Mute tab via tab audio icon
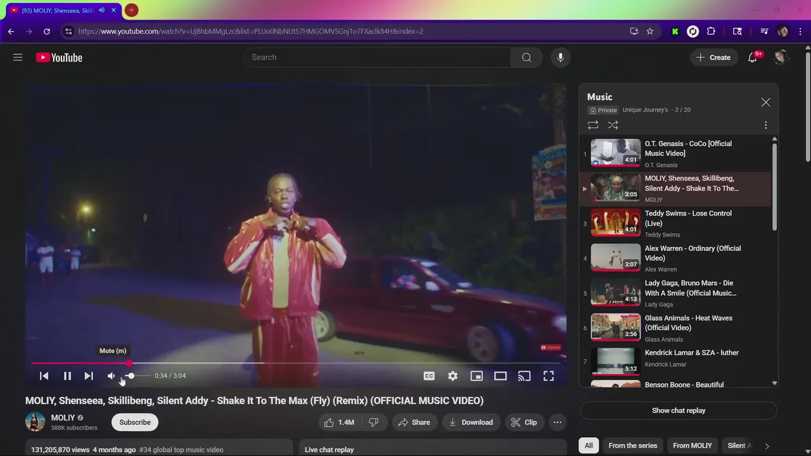811x456 pixels. point(101,10)
